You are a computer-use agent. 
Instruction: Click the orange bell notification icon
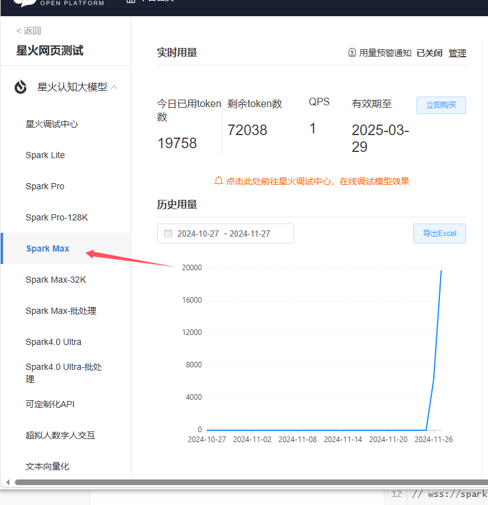219,181
